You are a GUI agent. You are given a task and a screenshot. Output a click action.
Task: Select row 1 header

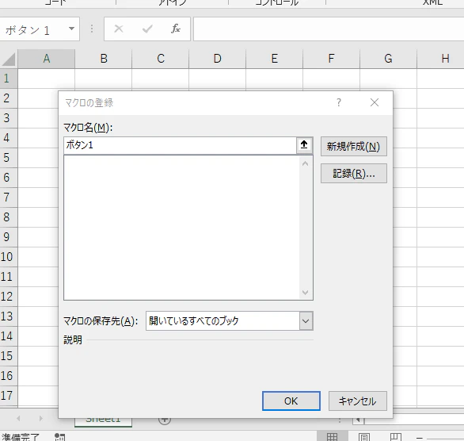(9, 79)
